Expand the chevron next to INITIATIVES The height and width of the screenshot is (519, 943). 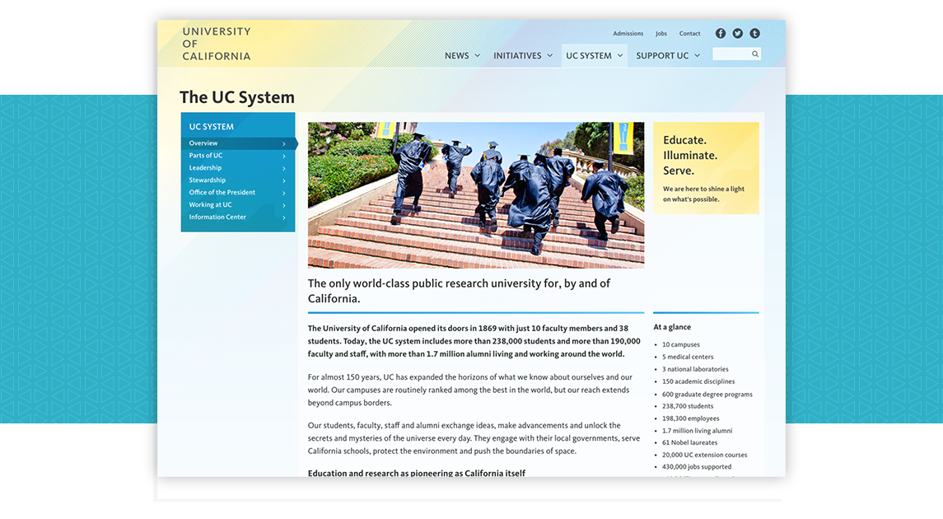[549, 55]
